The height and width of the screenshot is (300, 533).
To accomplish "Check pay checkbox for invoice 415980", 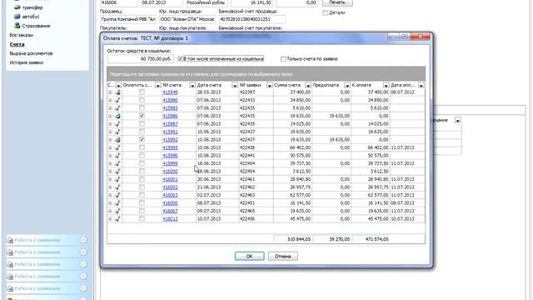I will [x=142, y=100].
